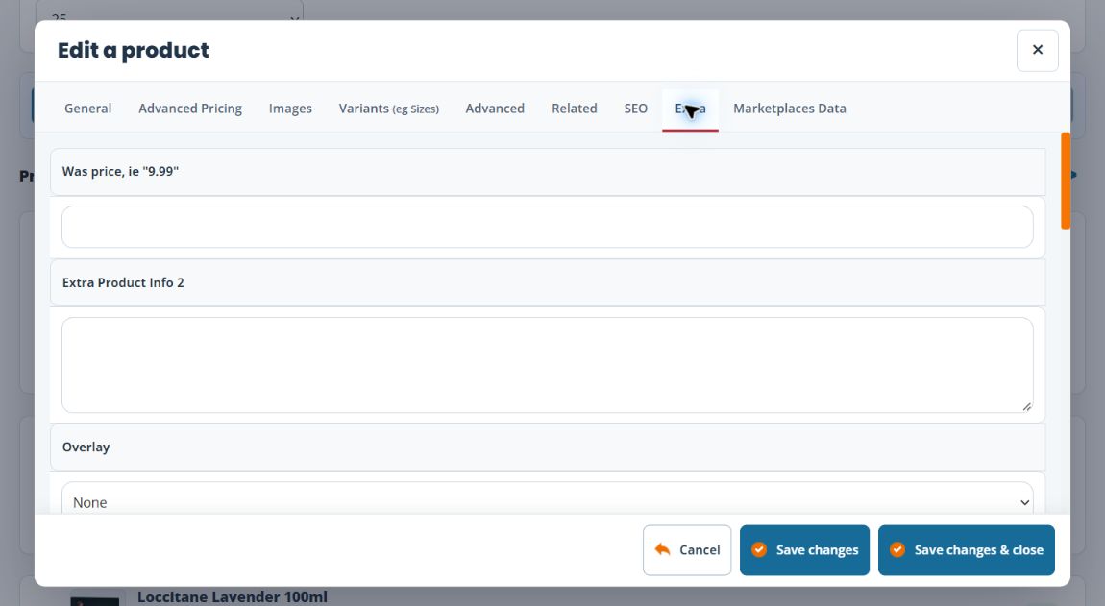Focus the Extra Product Info 2 textarea
This screenshot has width=1105, height=606.
pos(548,365)
